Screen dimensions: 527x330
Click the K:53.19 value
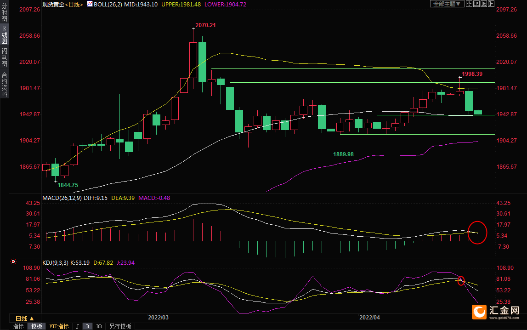tap(80, 263)
